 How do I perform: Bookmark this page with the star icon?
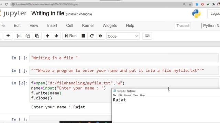[190, 4]
